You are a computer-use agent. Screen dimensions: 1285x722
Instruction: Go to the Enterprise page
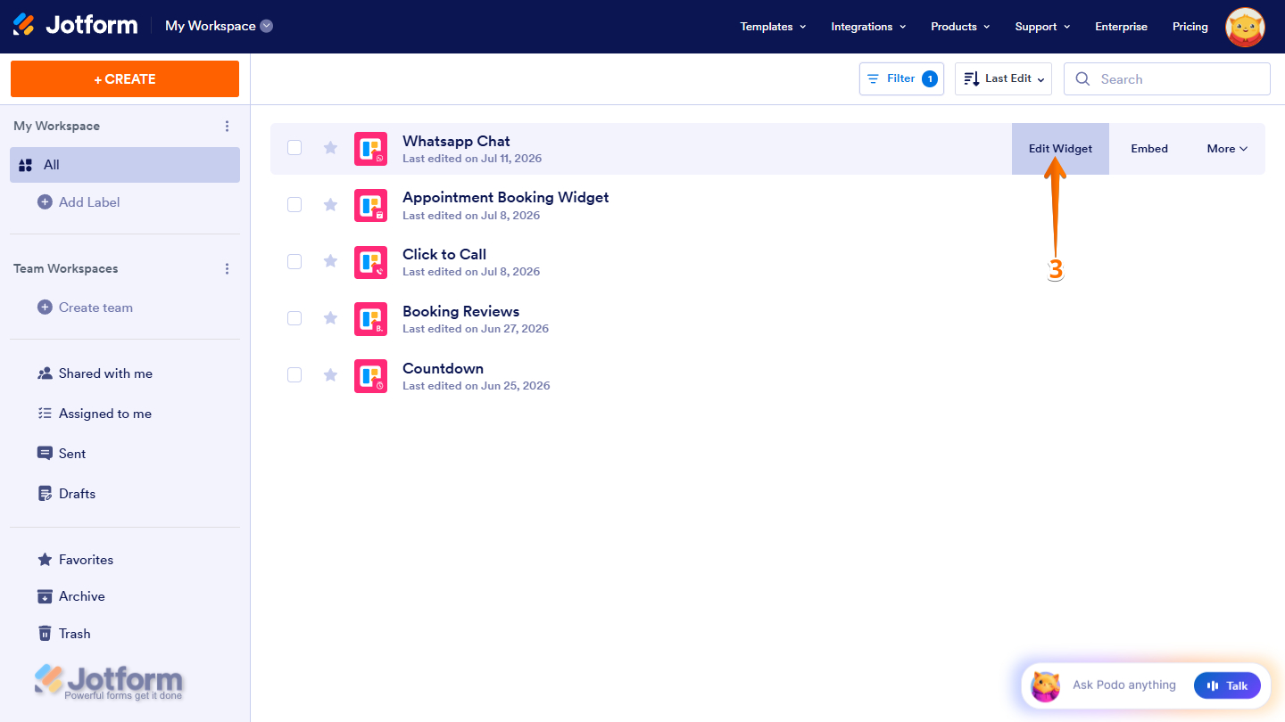pos(1121,27)
